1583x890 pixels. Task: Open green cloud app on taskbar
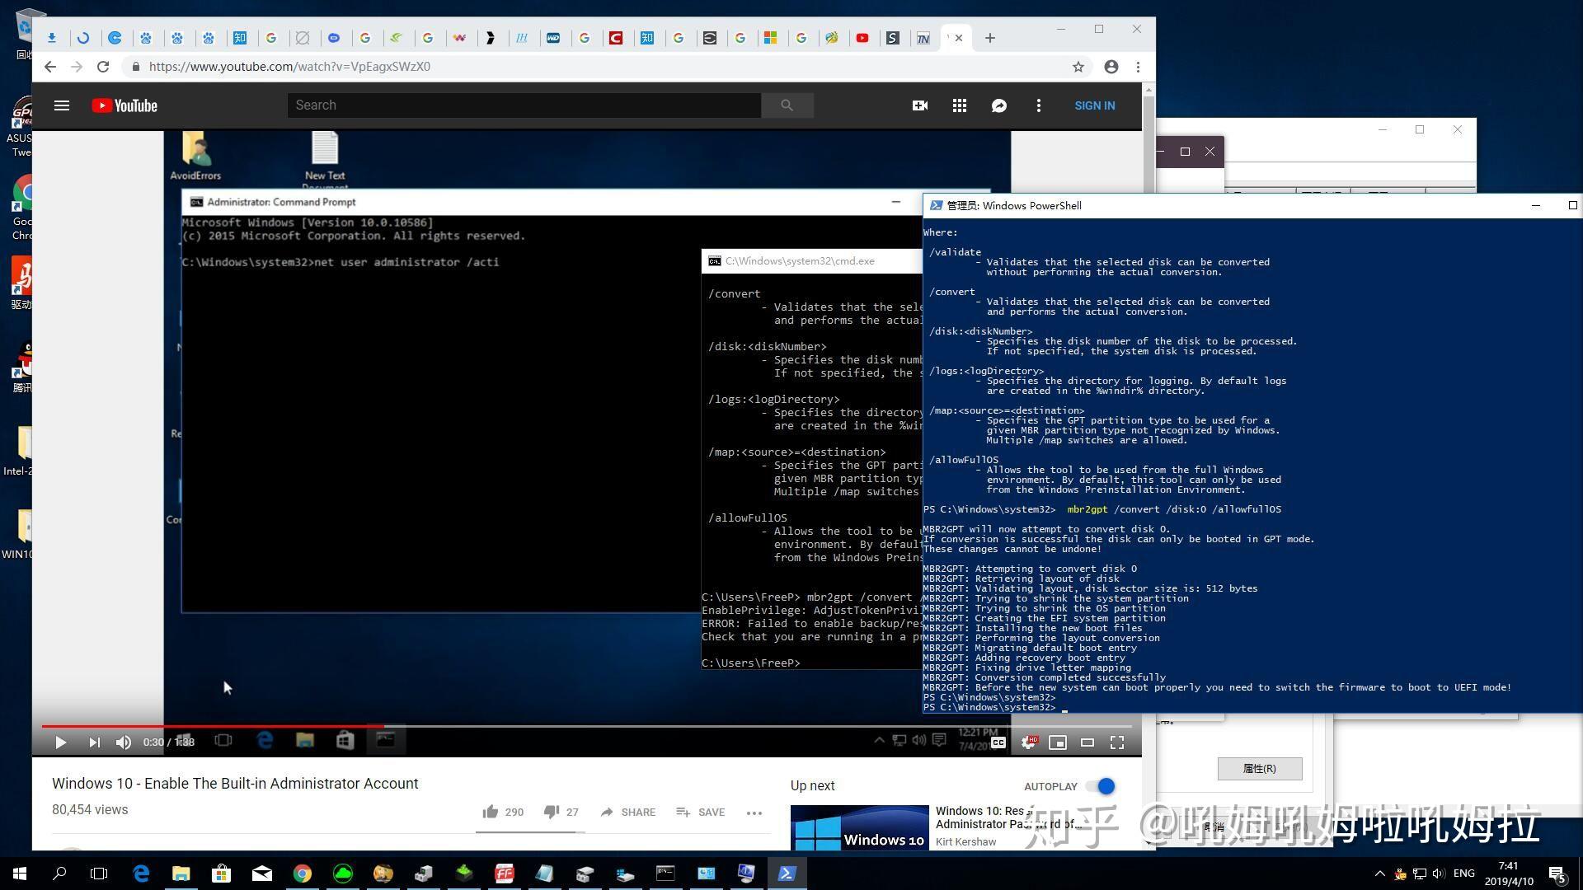343,874
